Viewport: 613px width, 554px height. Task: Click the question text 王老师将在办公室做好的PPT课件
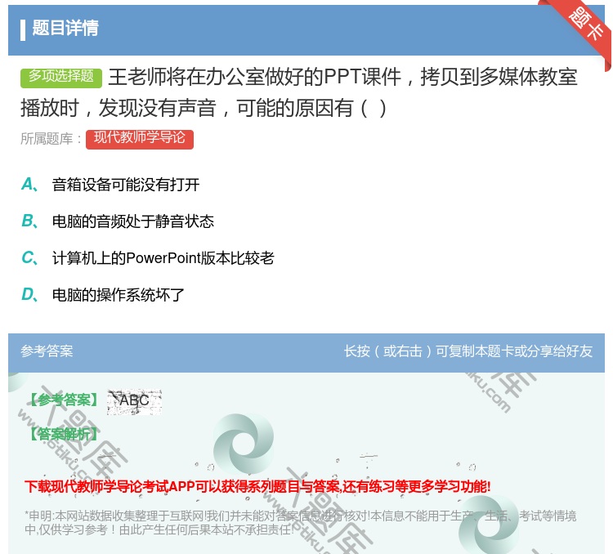298,92
